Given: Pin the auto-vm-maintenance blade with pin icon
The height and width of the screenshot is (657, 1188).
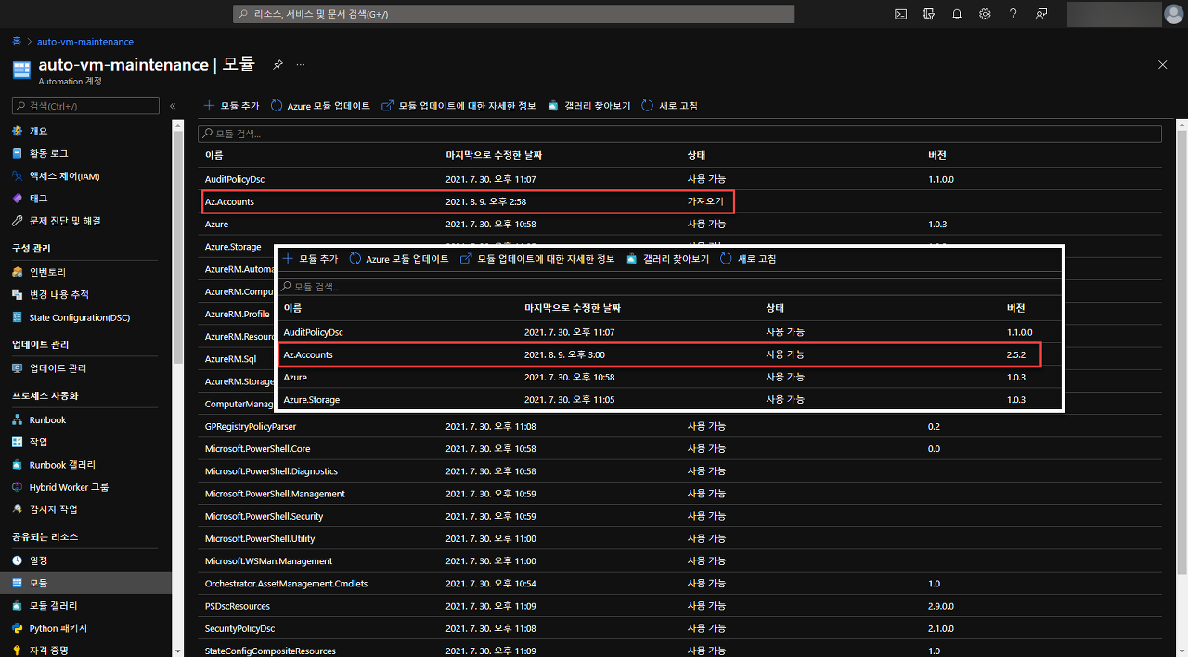Looking at the screenshot, I should pos(278,65).
